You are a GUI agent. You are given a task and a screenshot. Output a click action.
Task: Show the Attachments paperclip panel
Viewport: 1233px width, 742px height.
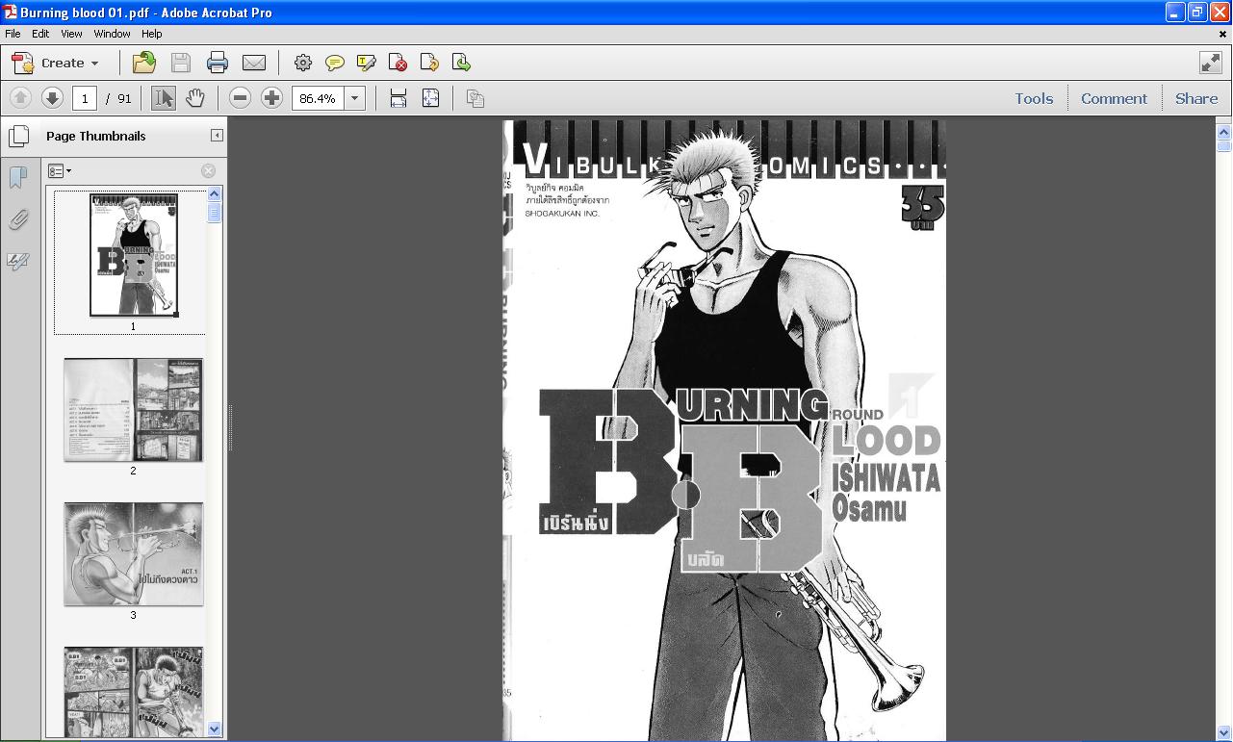tap(17, 219)
